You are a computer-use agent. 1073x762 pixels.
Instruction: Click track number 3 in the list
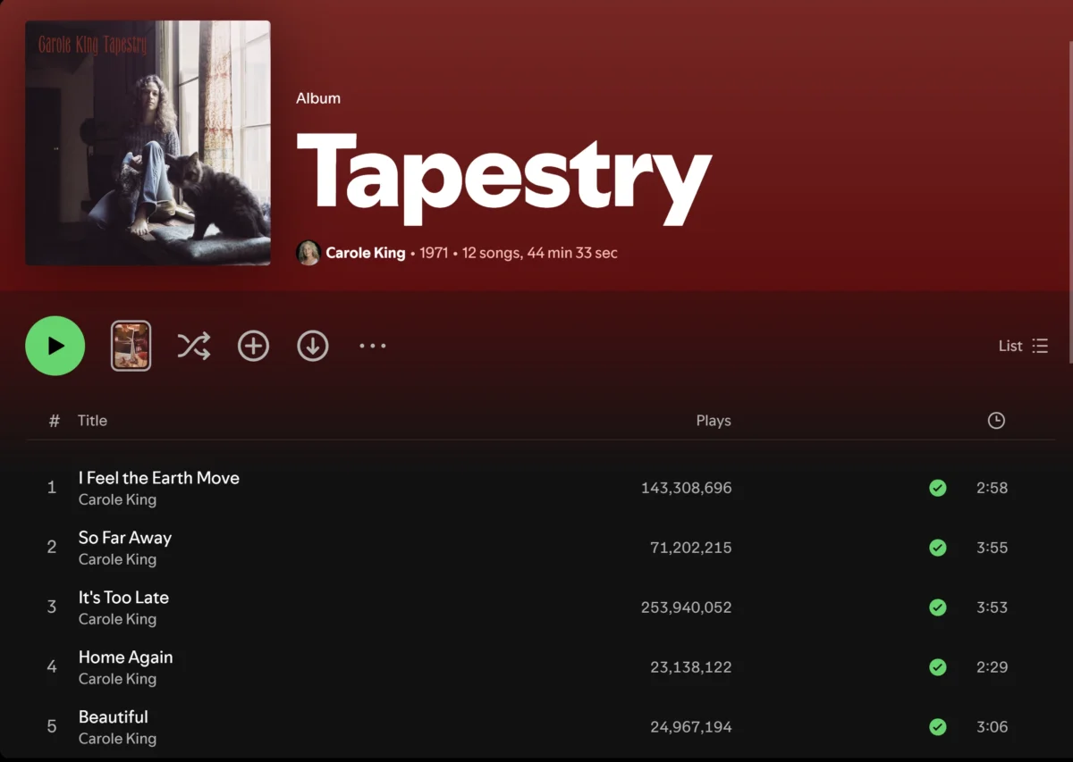(52, 607)
